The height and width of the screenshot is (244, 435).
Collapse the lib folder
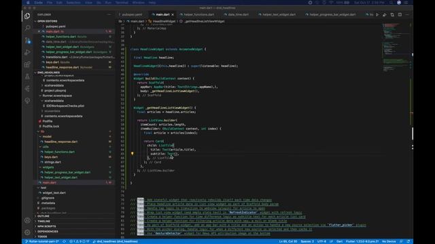click(42, 131)
